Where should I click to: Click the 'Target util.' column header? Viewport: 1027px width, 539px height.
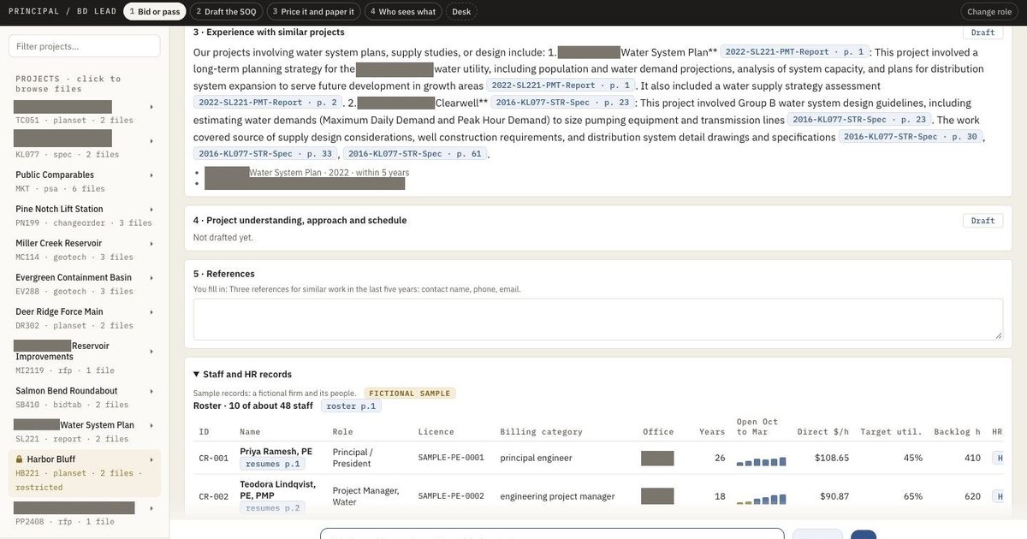tap(891, 432)
